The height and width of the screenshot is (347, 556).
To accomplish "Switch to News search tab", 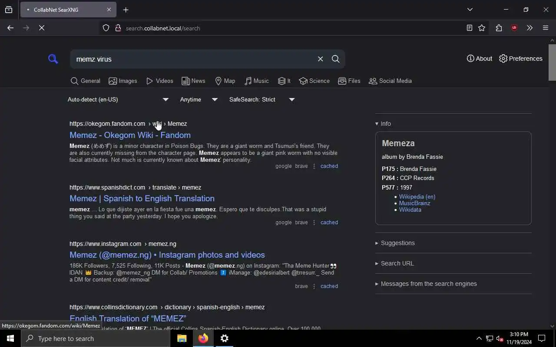I will pyautogui.click(x=193, y=81).
